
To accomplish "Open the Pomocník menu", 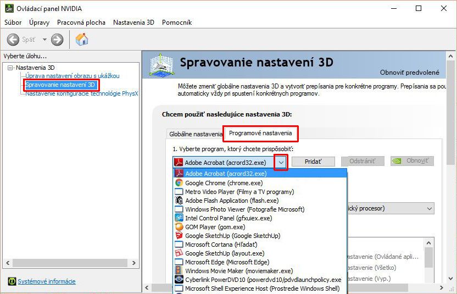I will [177, 23].
